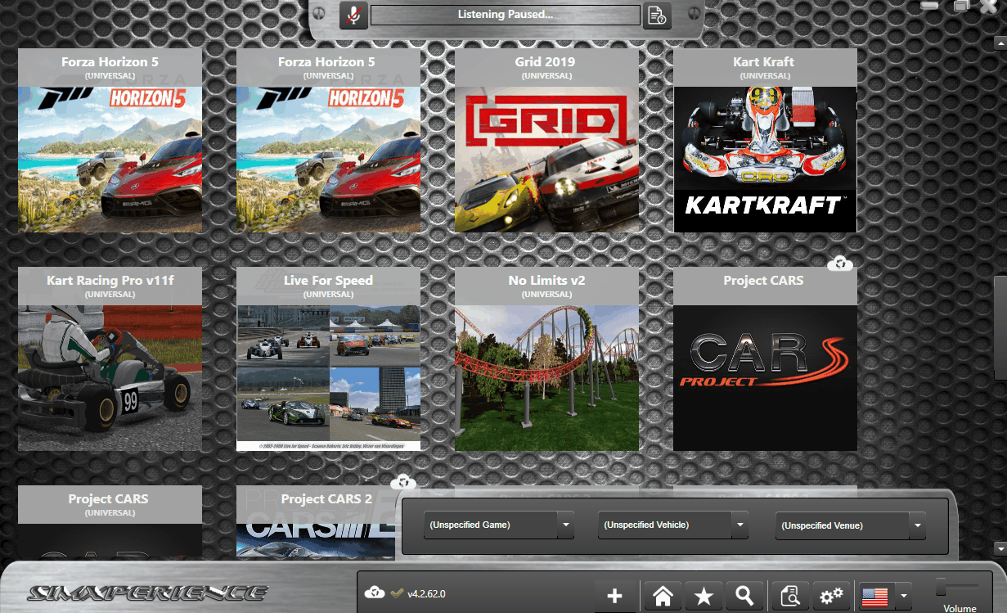1007x613 pixels.
Task: Open the voice commands help document icon
Action: [656, 16]
